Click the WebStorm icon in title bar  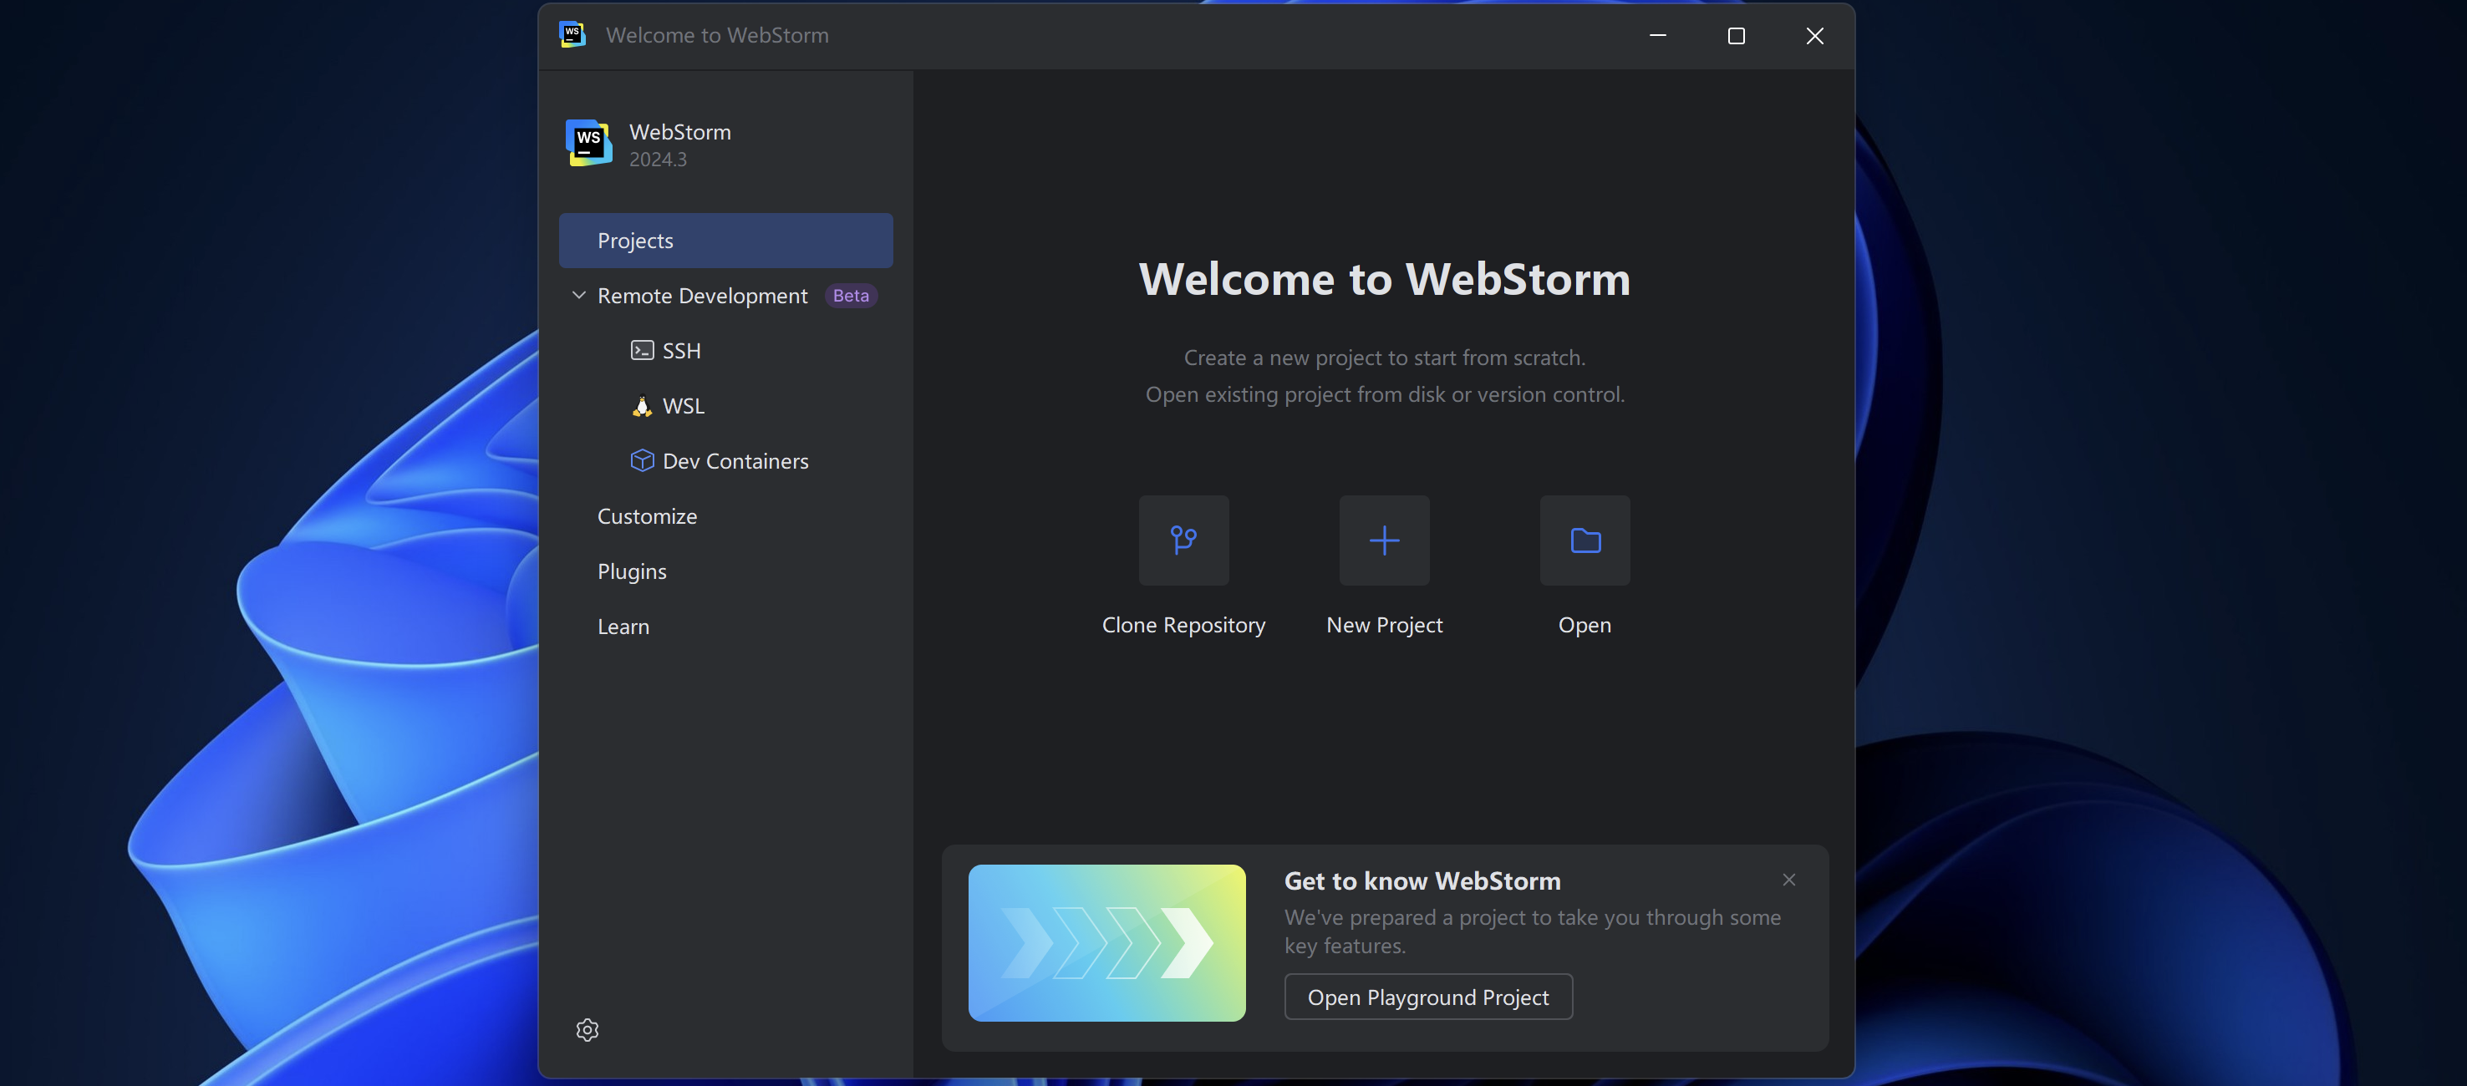click(x=572, y=34)
